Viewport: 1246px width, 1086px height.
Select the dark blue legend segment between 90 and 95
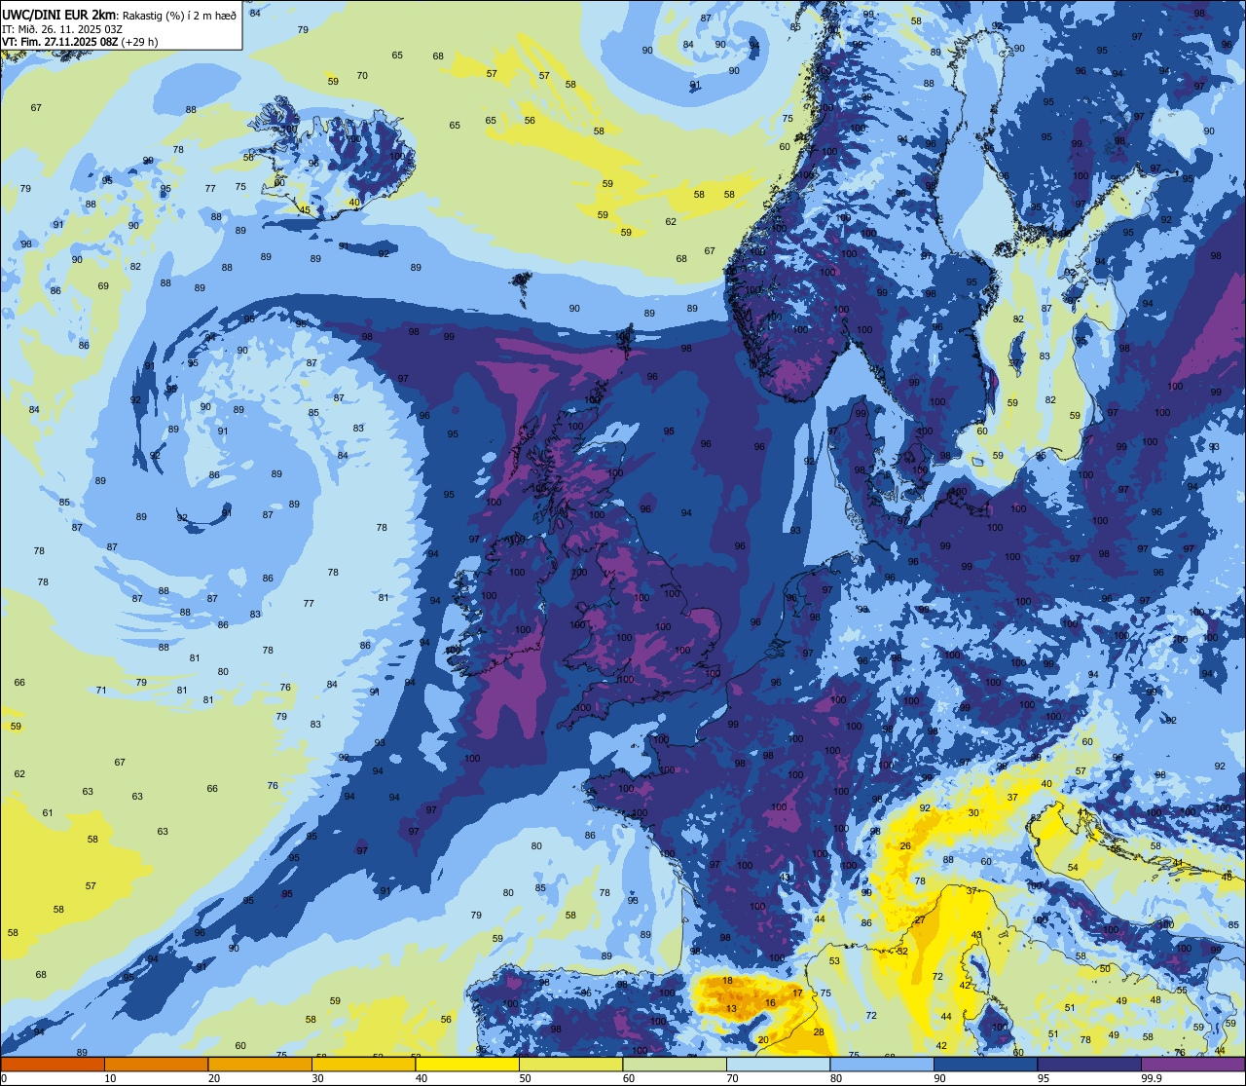pos(985,1064)
